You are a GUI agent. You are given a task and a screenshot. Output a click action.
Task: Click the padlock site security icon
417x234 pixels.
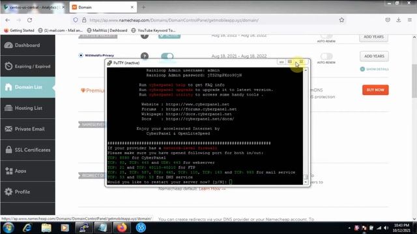pyautogui.click(x=84, y=20)
